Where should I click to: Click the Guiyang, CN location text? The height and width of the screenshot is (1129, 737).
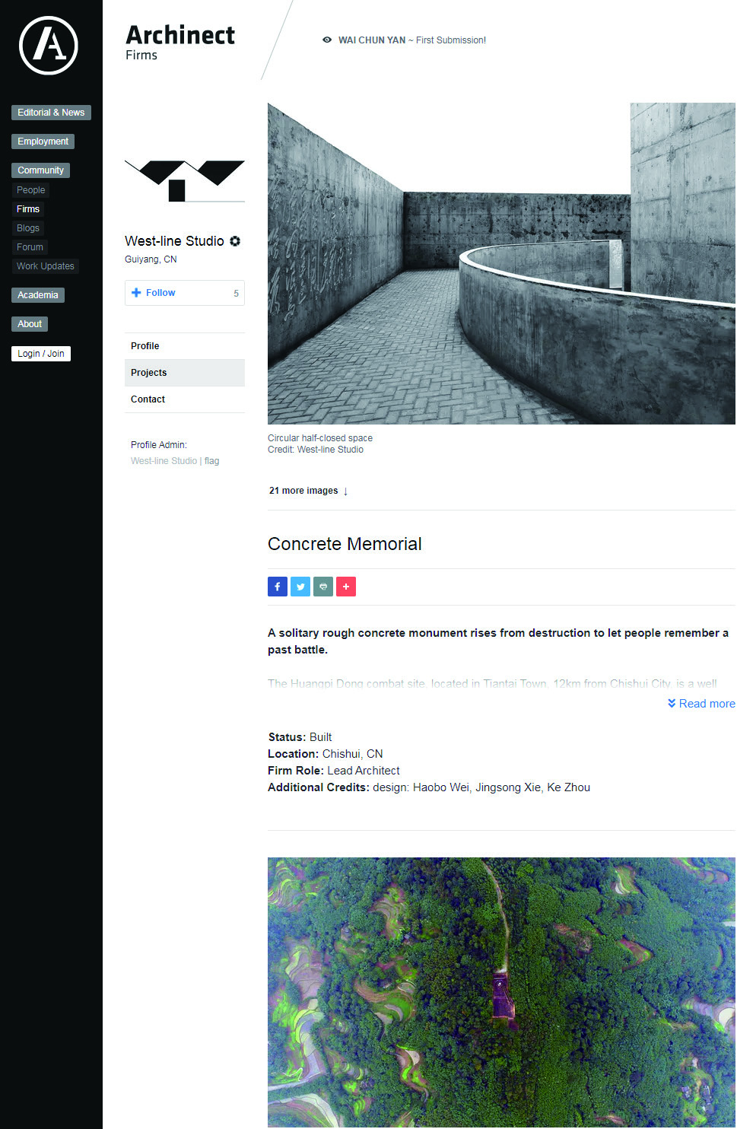(x=151, y=259)
